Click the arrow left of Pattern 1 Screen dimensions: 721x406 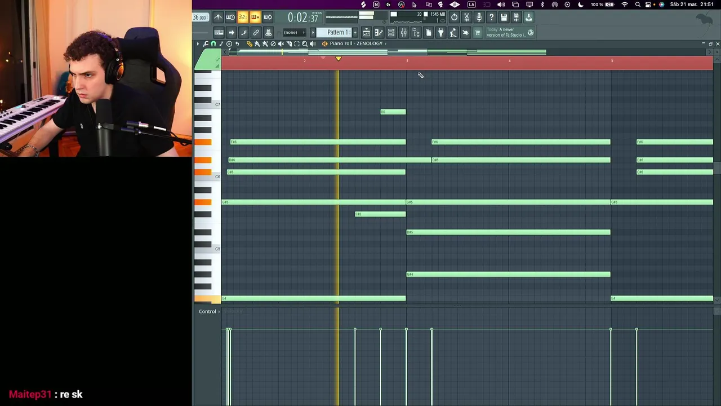point(313,32)
